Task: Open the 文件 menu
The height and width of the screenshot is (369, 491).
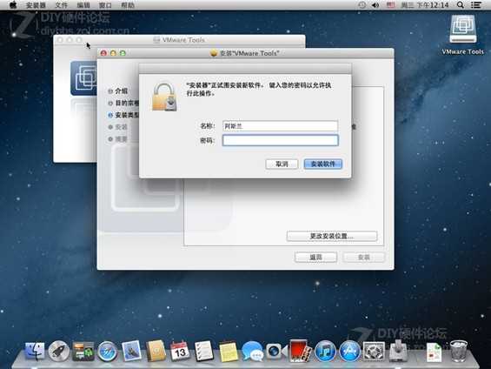Action: click(62, 5)
